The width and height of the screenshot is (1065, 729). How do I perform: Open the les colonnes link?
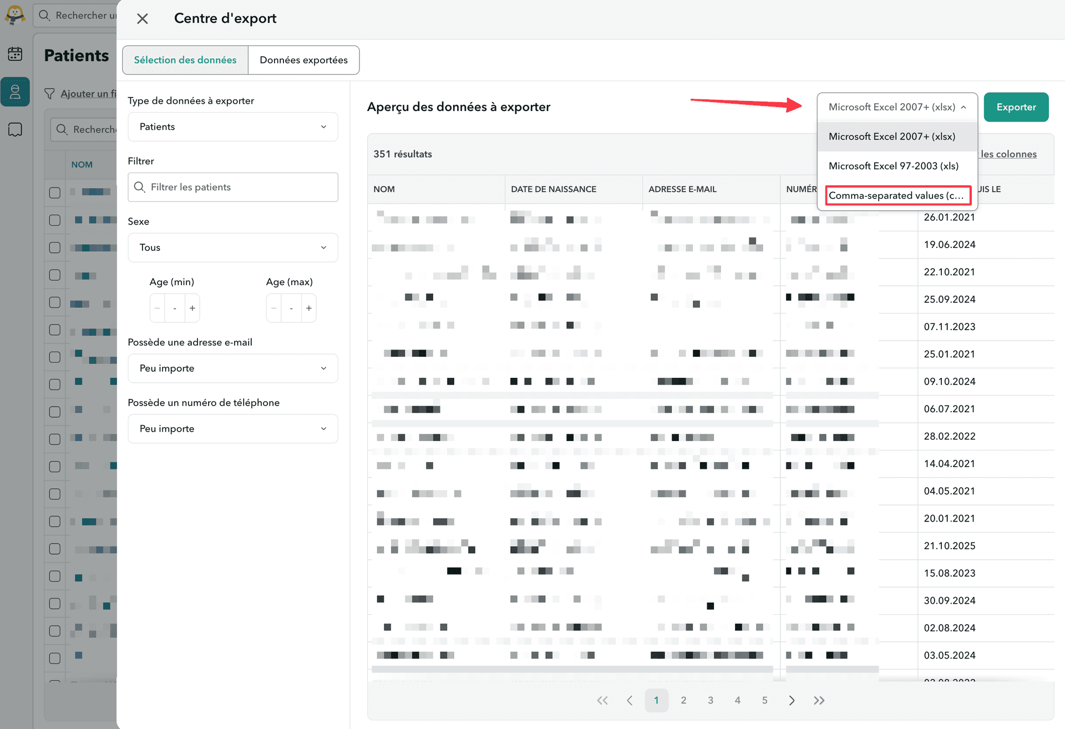(x=1008, y=154)
